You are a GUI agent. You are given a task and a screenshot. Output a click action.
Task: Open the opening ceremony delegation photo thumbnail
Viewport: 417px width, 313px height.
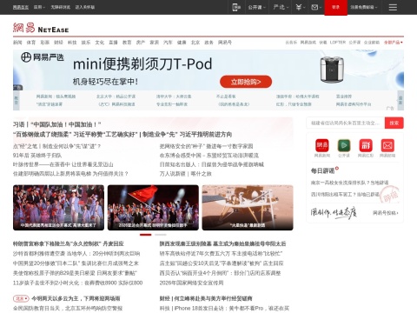[x=58, y=208]
